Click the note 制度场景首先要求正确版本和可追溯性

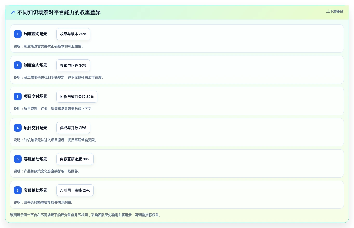coord(49,46)
